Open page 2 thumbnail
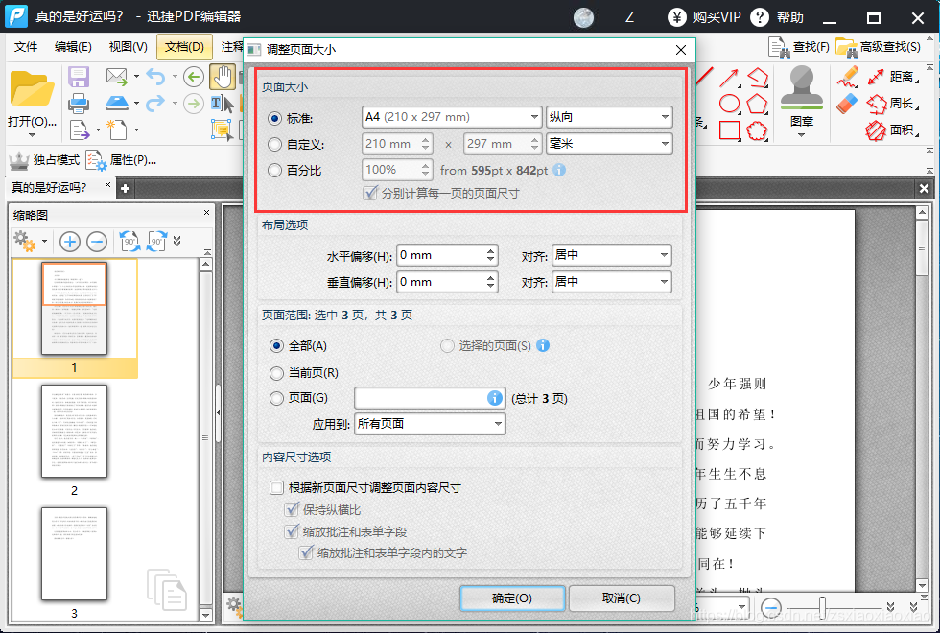Viewport: 940px width, 633px height. click(74, 431)
